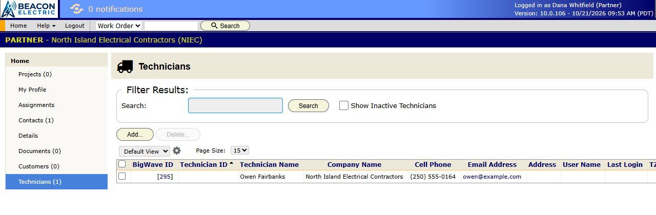The width and height of the screenshot is (656, 215).
Task: Sort by Technician ID column header
Action: point(203,164)
